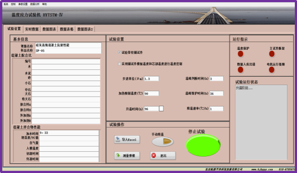Open the 数据分析 menu
The image size is (297, 173).
[x=35, y=4]
